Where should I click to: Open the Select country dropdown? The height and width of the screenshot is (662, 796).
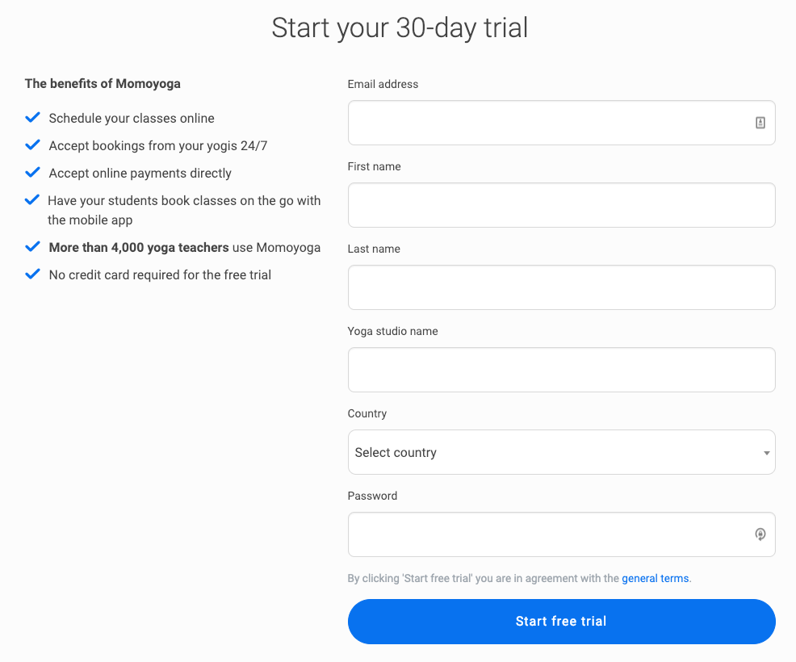(x=561, y=452)
